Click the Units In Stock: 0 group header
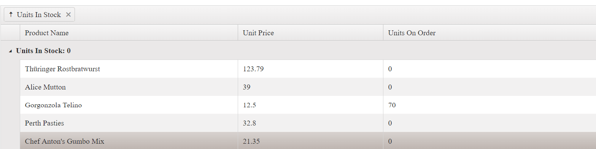 pyautogui.click(x=298, y=50)
